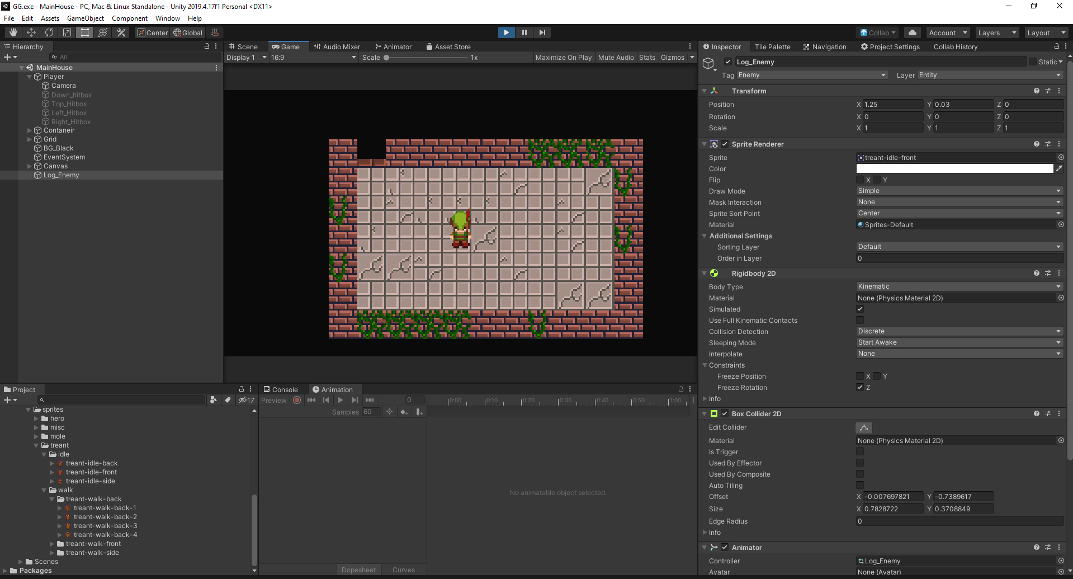Image resolution: width=1073 pixels, height=579 pixels.
Task: Open the aspect ratio 16:9 dropdown
Action: point(313,57)
